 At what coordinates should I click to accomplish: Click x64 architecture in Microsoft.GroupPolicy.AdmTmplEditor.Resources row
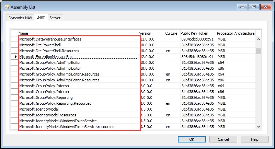tap(221, 74)
